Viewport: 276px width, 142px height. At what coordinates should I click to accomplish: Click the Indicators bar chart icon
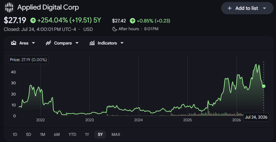point(92,43)
